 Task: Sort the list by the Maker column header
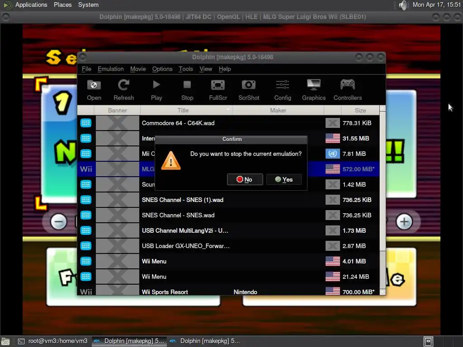pyautogui.click(x=278, y=110)
